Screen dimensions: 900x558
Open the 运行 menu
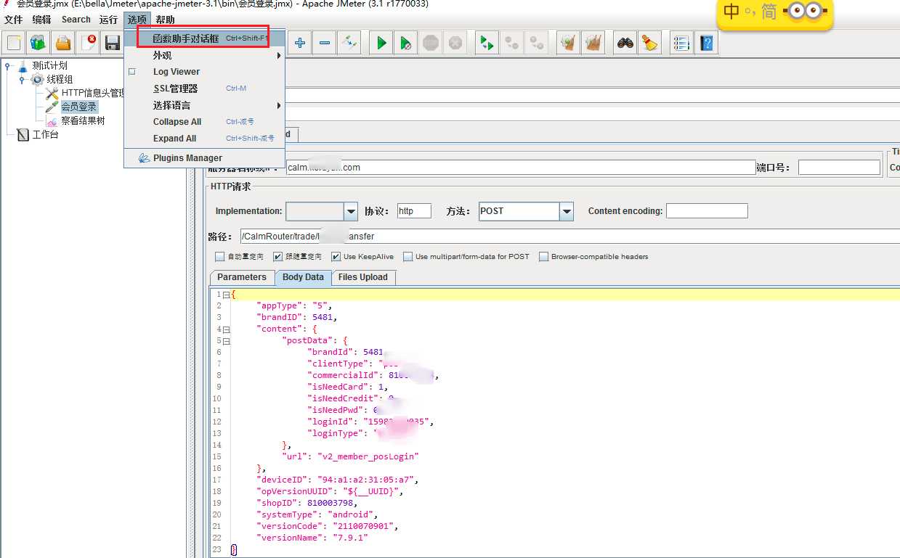coord(108,20)
